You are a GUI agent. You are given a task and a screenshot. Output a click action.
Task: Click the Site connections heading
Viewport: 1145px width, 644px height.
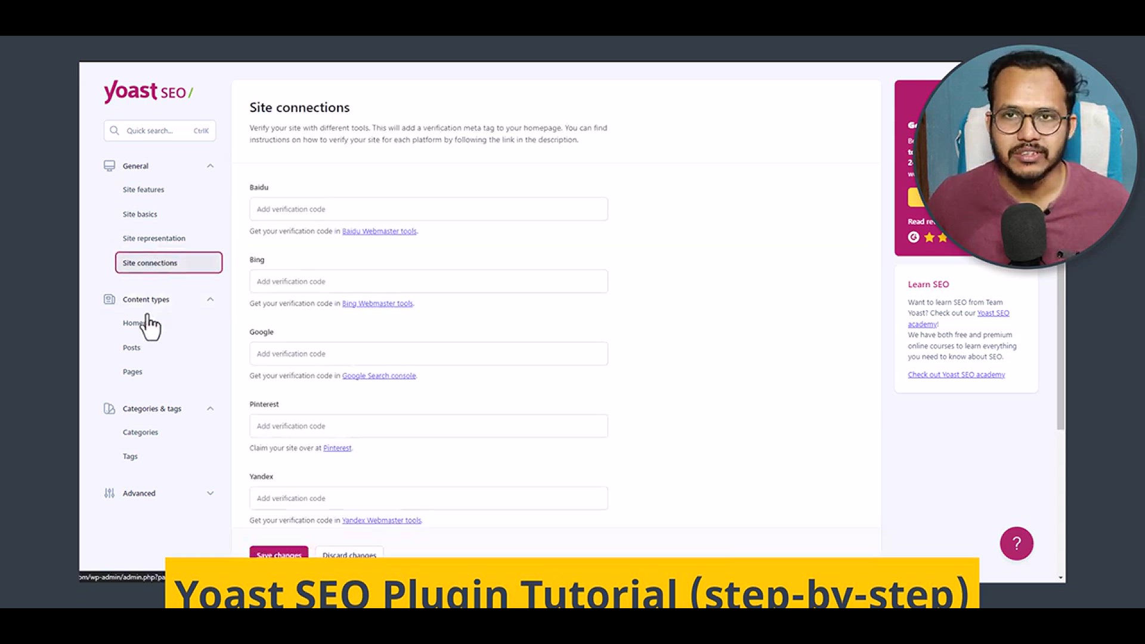299,107
